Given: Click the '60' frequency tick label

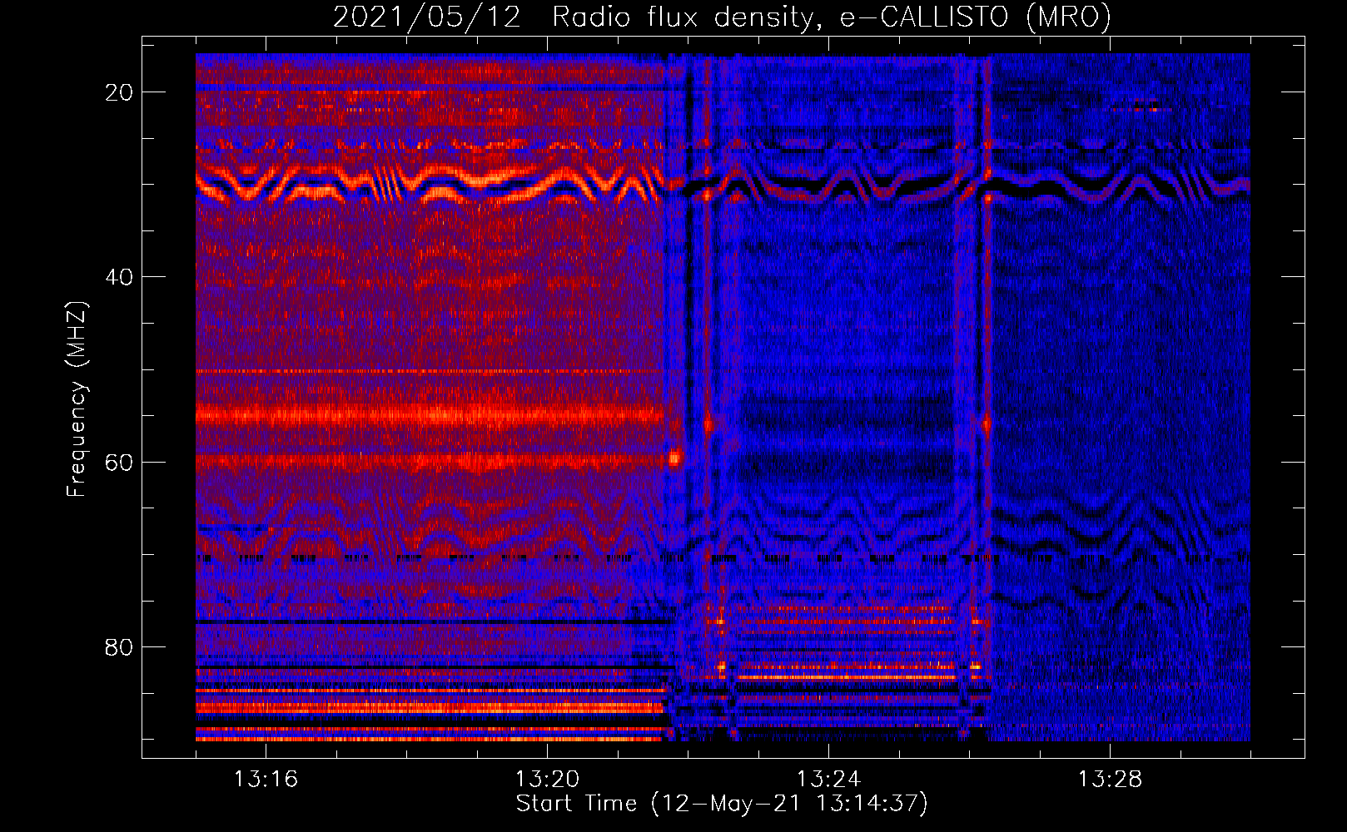Looking at the screenshot, I should (x=120, y=462).
